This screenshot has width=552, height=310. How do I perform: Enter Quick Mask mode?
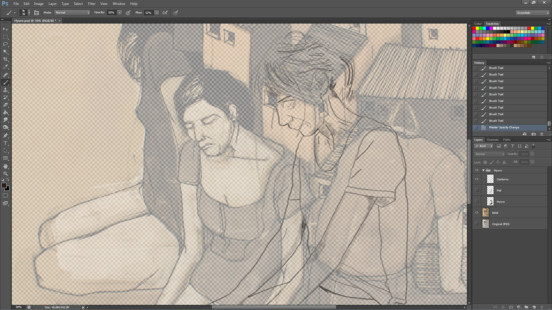coord(6,195)
